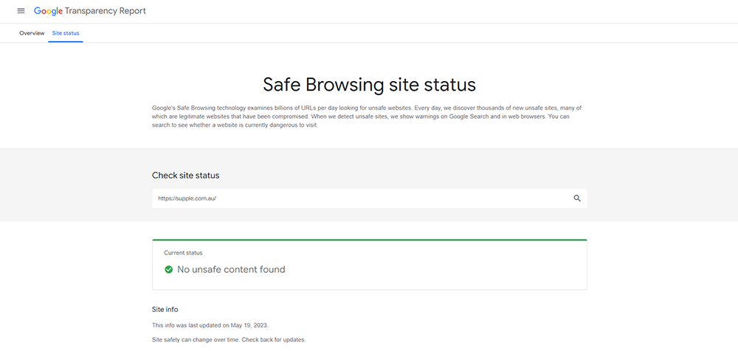Click the Safe Browsing site status heading
The height and width of the screenshot is (351, 738).
(x=370, y=85)
